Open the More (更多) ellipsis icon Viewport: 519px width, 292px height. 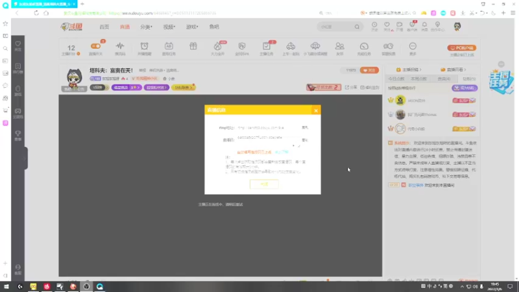point(413,48)
